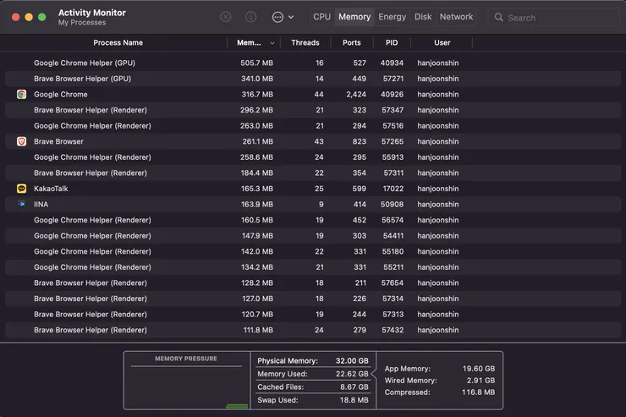Click the App Memory 19.60 GB entry

(x=440, y=369)
